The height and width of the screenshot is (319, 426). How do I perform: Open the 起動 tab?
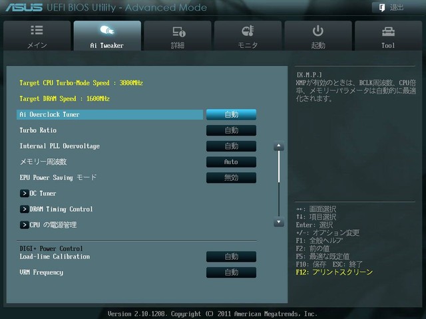click(318, 35)
